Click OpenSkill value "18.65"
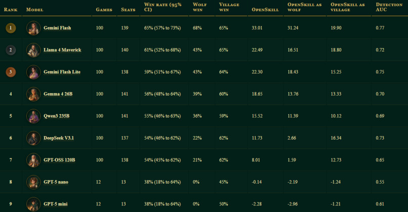 point(257,94)
